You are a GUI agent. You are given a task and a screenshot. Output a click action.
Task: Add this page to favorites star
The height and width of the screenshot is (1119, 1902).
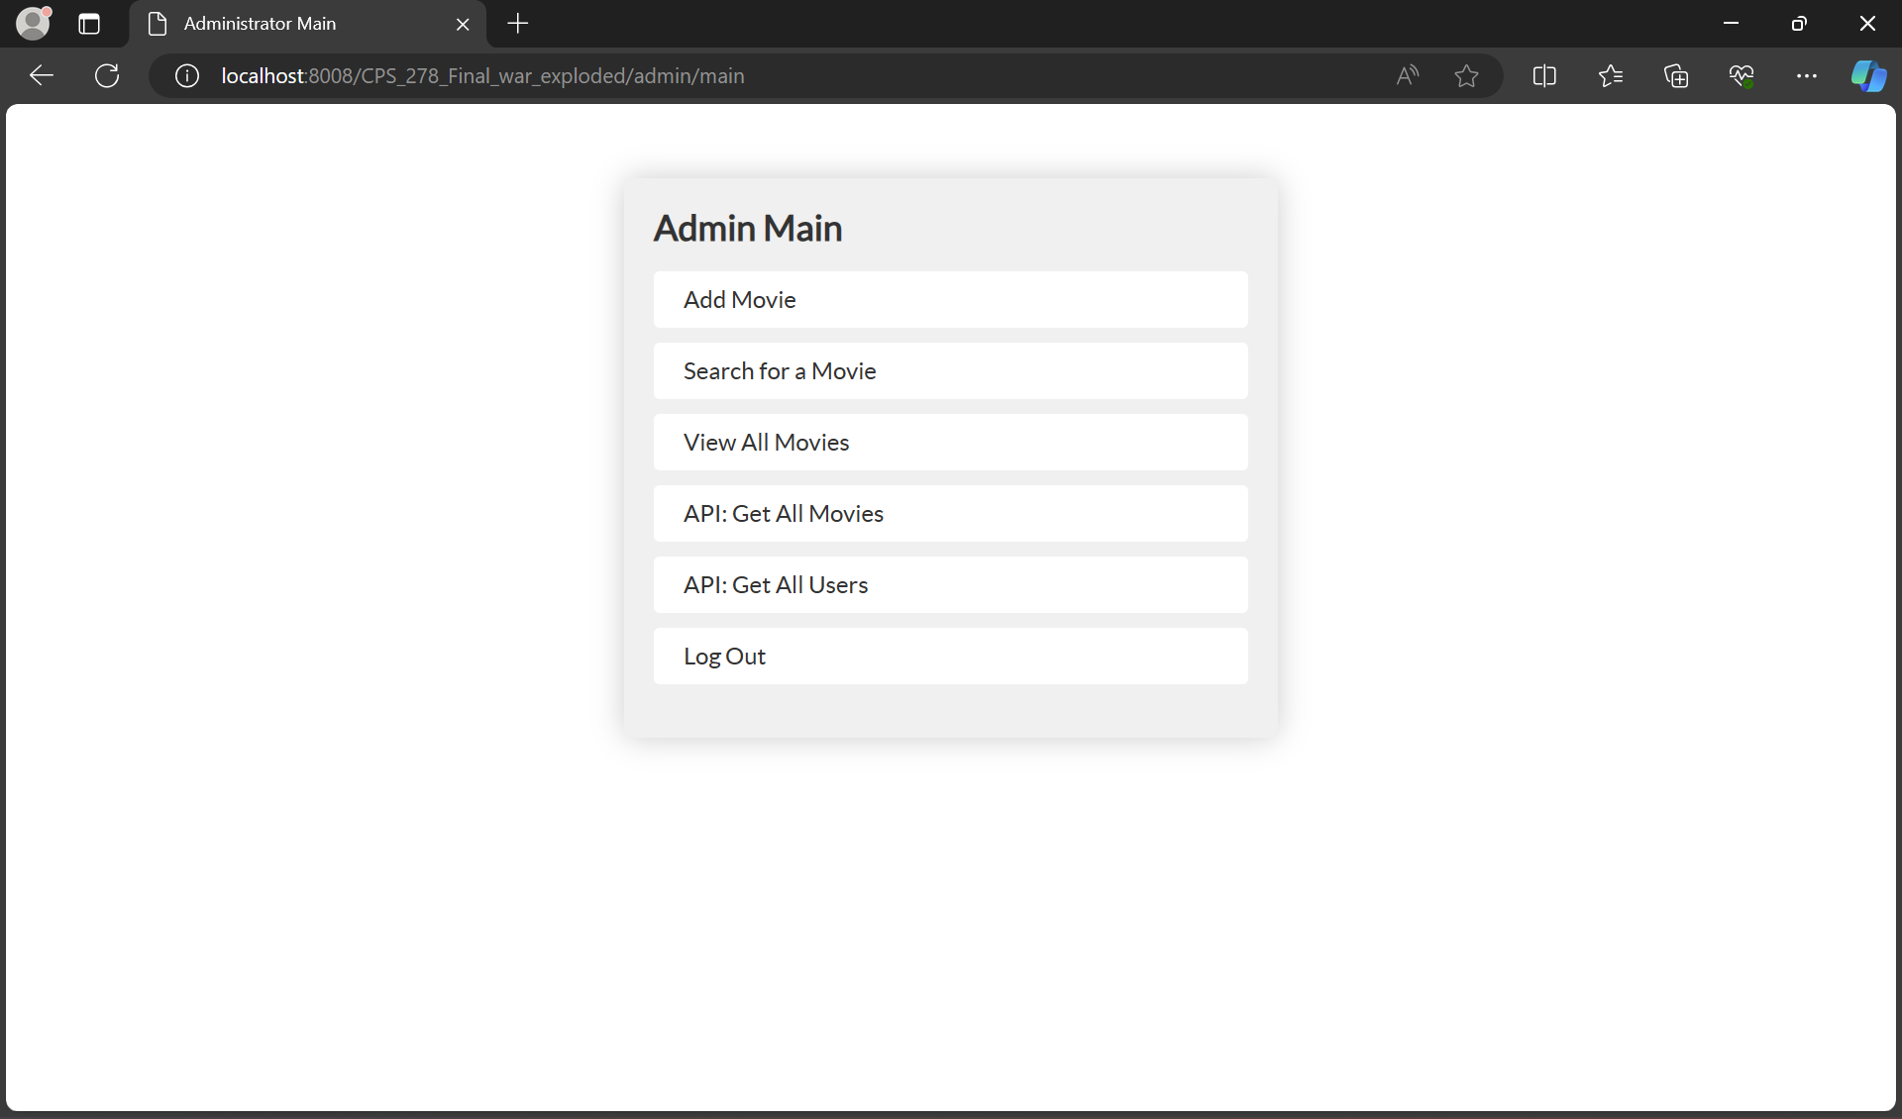coord(1466,76)
